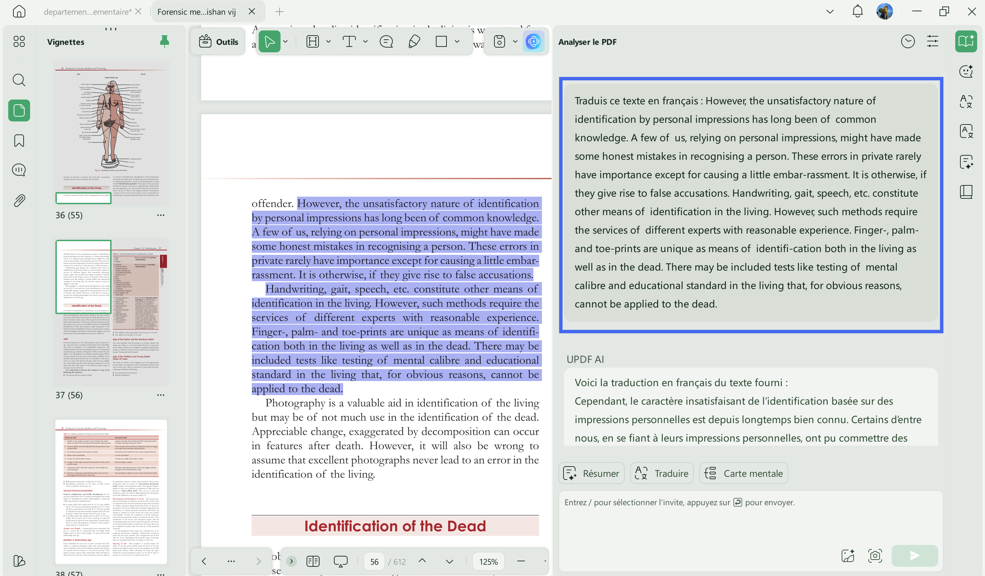The height and width of the screenshot is (576, 985).
Task: Expand the text tool dropdown arrow
Action: pyautogui.click(x=365, y=41)
